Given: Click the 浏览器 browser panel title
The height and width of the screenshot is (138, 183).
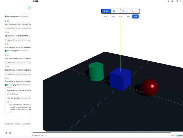Looking at the screenshot, I should (x=35, y=1).
